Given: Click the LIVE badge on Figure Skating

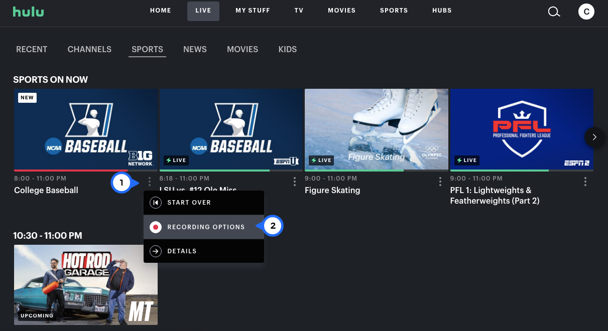Looking at the screenshot, I should pos(320,160).
